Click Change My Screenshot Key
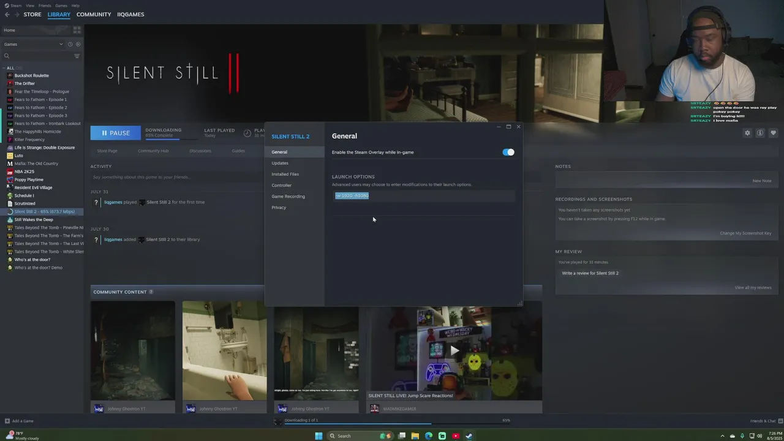Viewport: 784px width, 441px height. [745, 233]
